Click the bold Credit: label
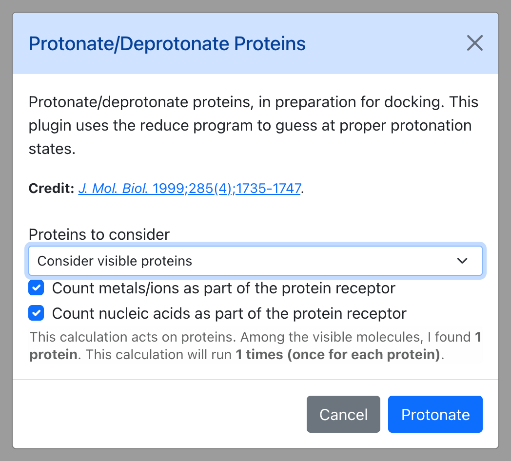This screenshot has height=461, width=511. (52, 188)
